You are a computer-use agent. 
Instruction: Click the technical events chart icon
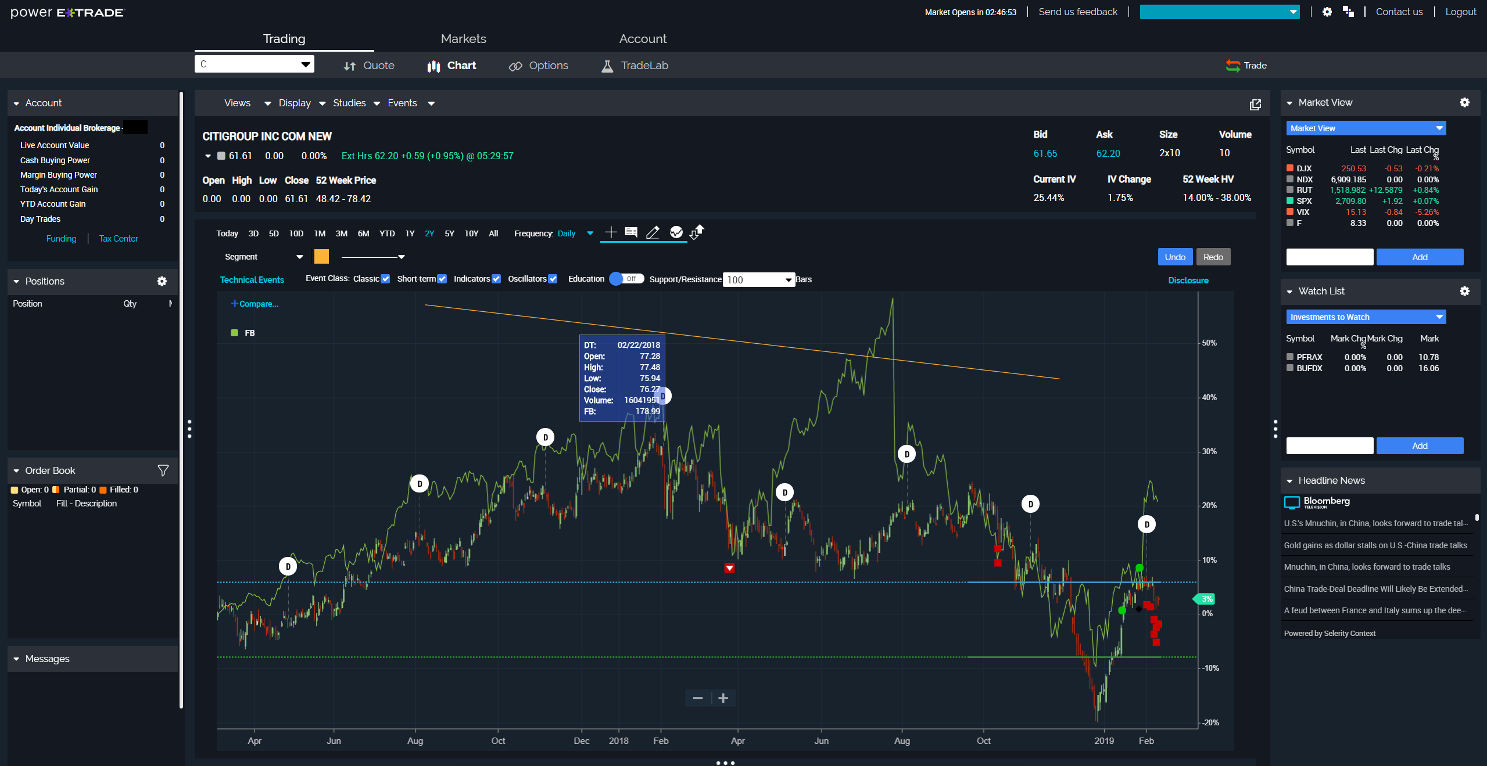[x=676, y=233]
